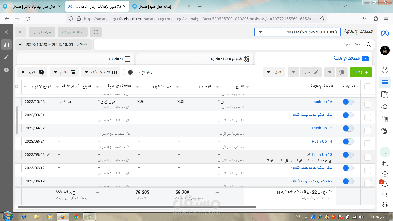Open the التقسيم breakdown dropdown
Viewport: 393px width, 221px height.
tap(64, 72)
